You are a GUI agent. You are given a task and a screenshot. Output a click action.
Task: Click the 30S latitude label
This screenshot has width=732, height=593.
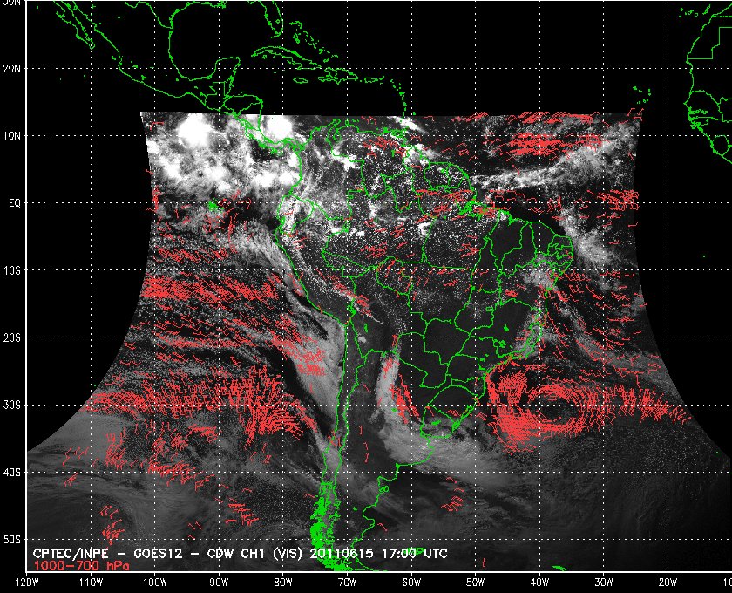coord(11,405)
